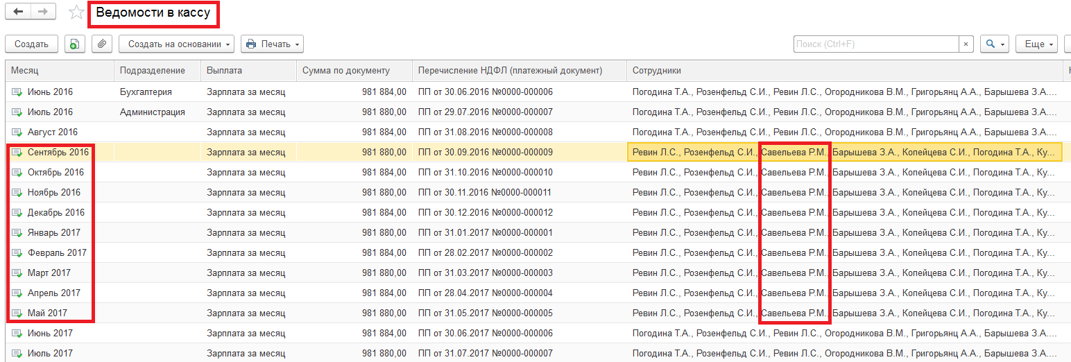Click the Создать button

click(31, 44)
